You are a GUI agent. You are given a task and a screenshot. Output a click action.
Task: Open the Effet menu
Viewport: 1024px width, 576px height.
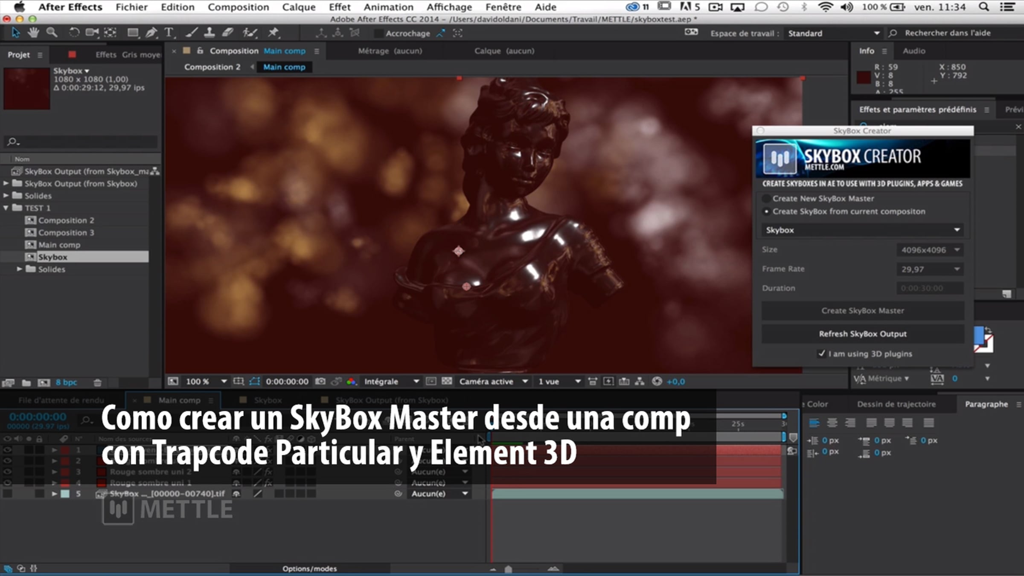[340, 7]
